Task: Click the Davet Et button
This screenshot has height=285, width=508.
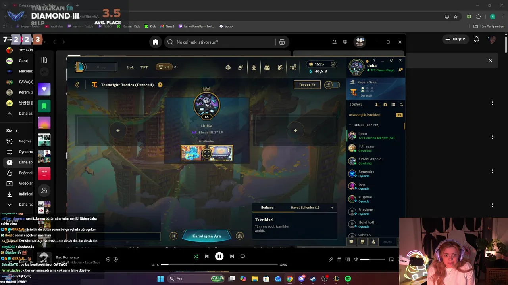Action: (307, 85)
